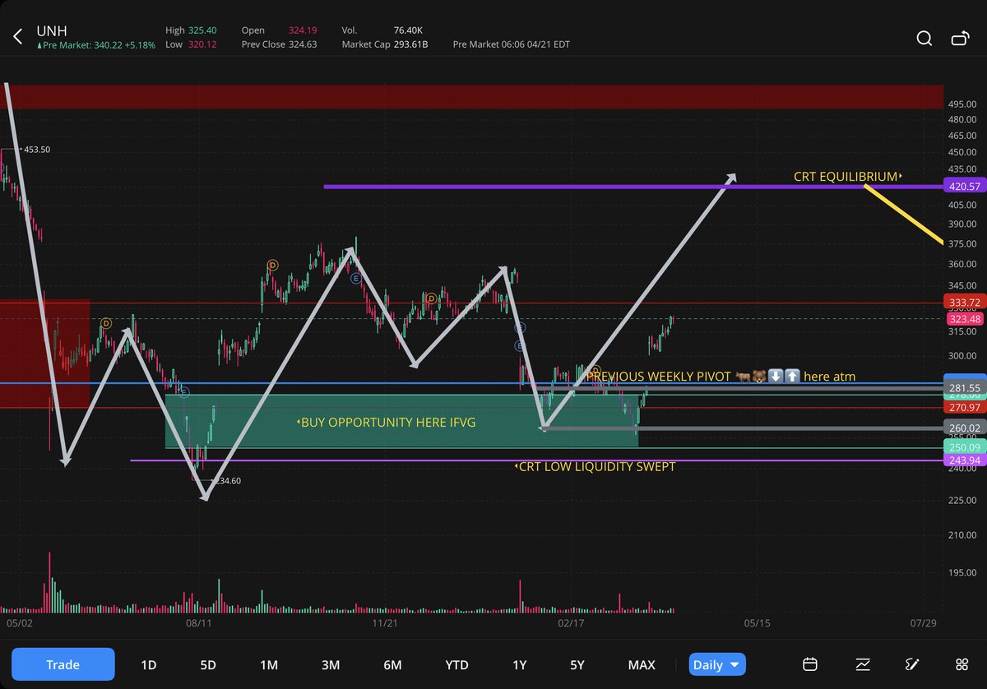
Task: Tap the UNH ticker title
Action: pyautogui.click(x=51, y=31)
